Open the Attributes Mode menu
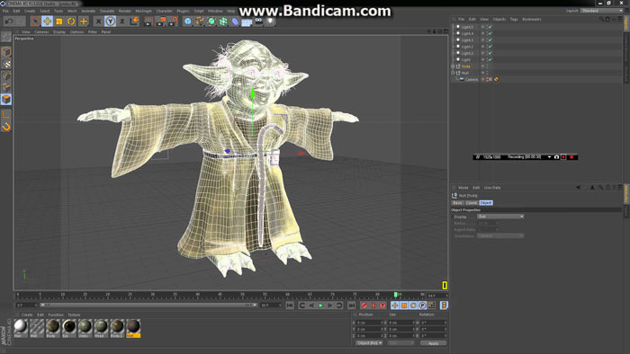630x354 pixels. 463,188
